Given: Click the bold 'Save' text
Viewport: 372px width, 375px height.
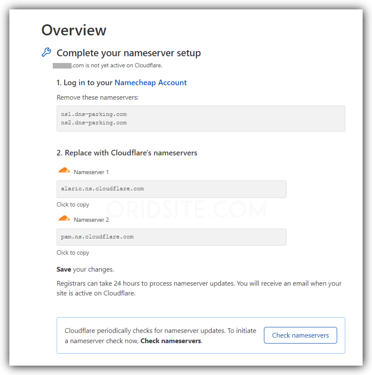Looking at the screenshot, I should click(x=64, y=269).
